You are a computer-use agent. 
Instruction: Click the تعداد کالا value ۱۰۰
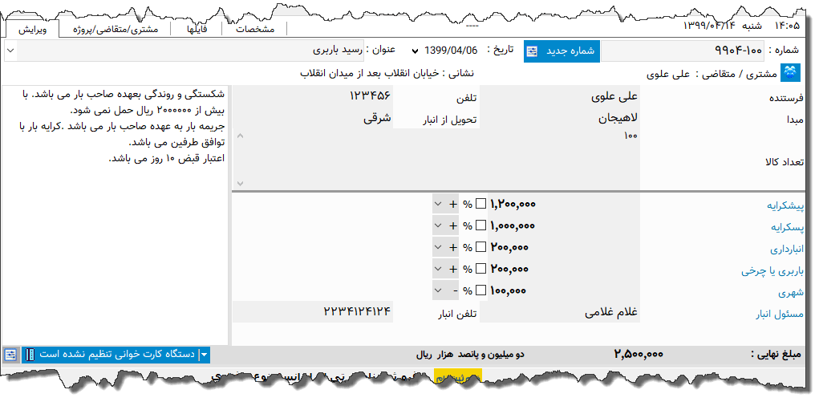[631, 136]
